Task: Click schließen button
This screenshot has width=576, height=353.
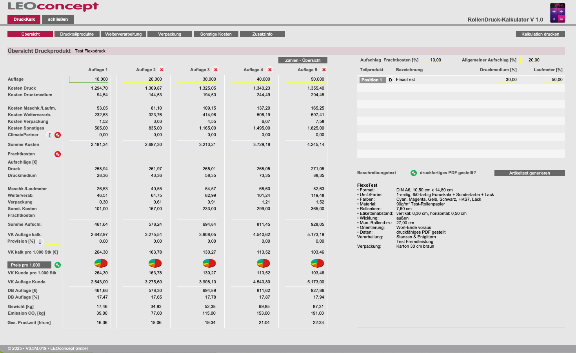Action: coord(58,19)
